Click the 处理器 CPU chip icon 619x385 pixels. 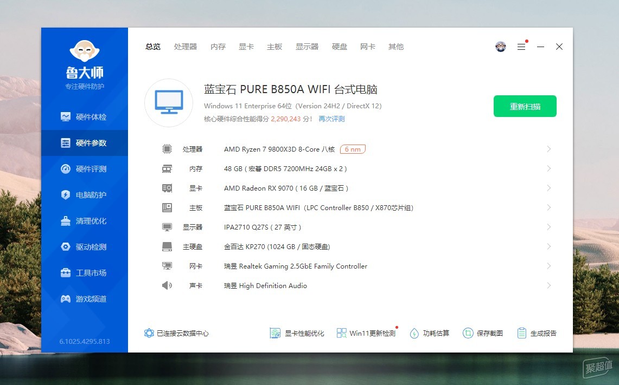tap(167, 149)
